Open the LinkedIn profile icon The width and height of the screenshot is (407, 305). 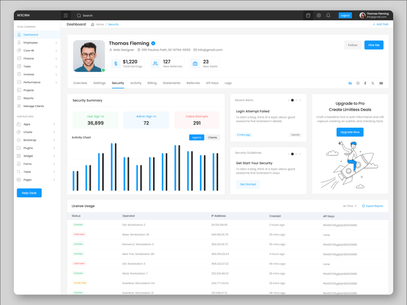click(350, 83)
